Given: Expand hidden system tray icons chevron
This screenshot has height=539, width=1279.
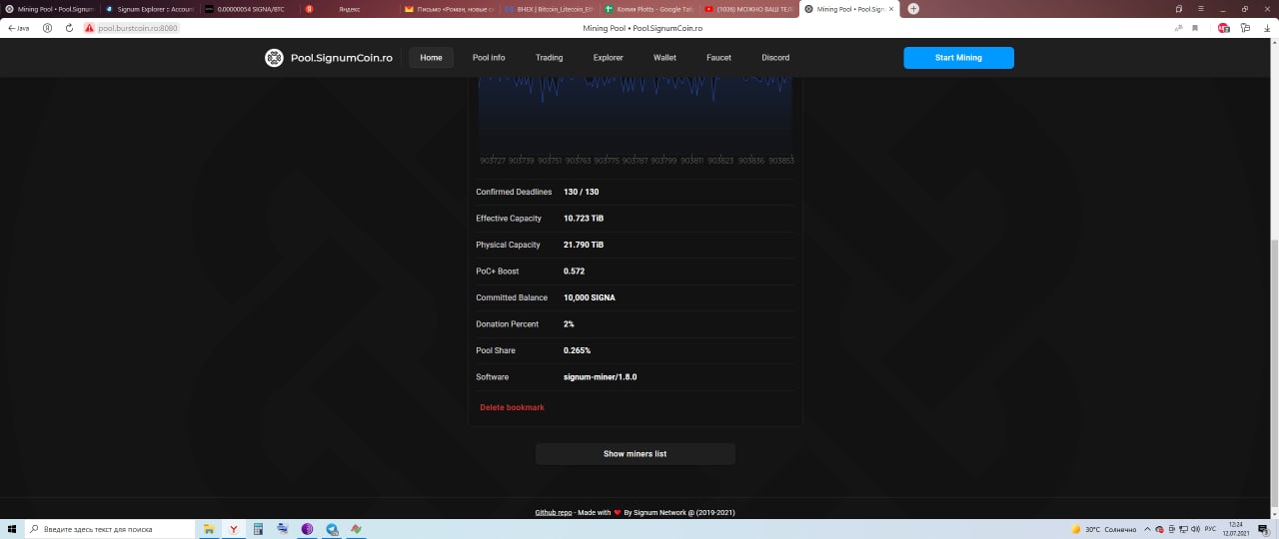Looking at the screenshot, I should (1148, 529).
